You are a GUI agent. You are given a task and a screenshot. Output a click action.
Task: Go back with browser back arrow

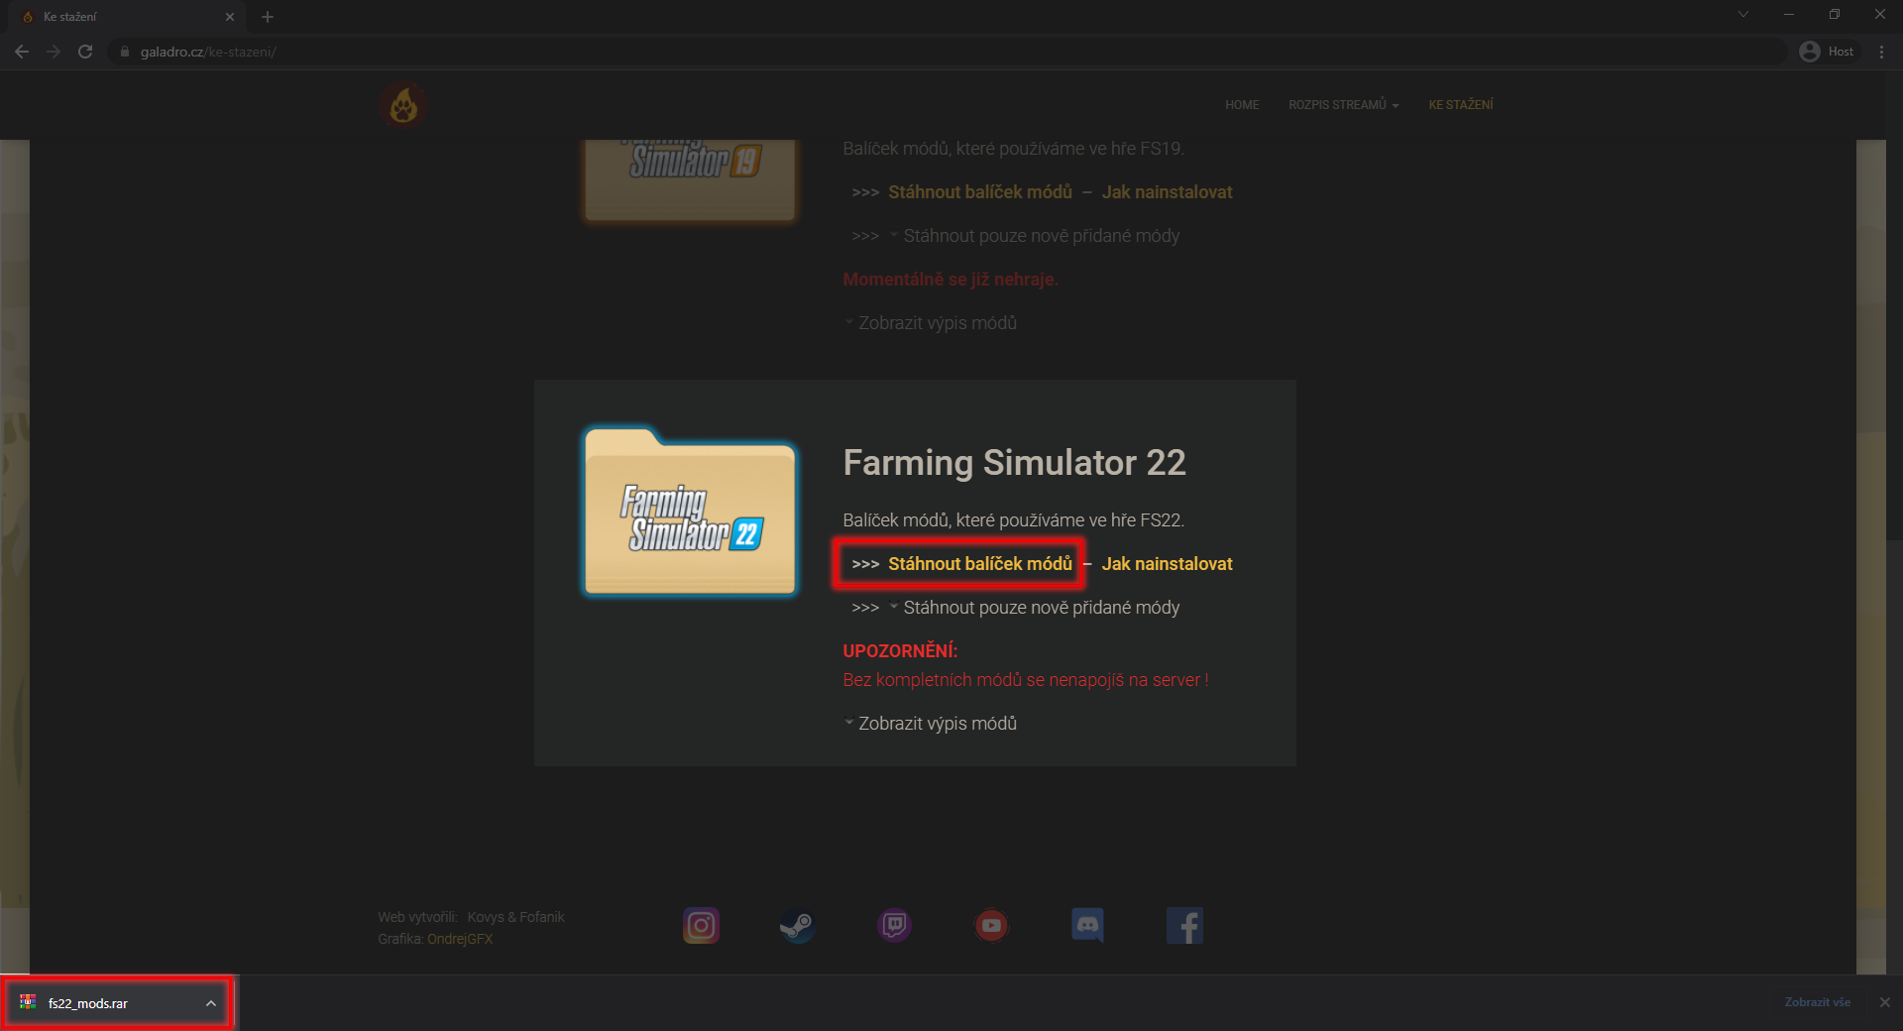22,52
